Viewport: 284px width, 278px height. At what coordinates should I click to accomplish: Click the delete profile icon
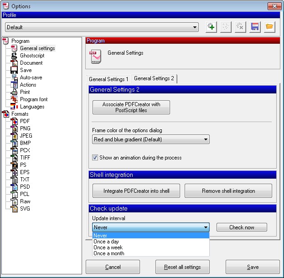point(240,27)
